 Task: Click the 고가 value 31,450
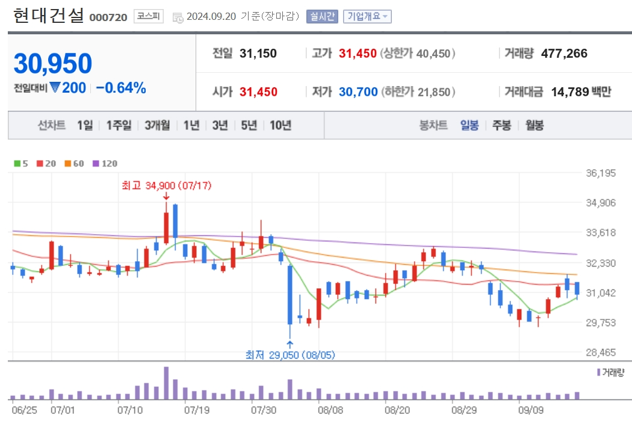358,53
